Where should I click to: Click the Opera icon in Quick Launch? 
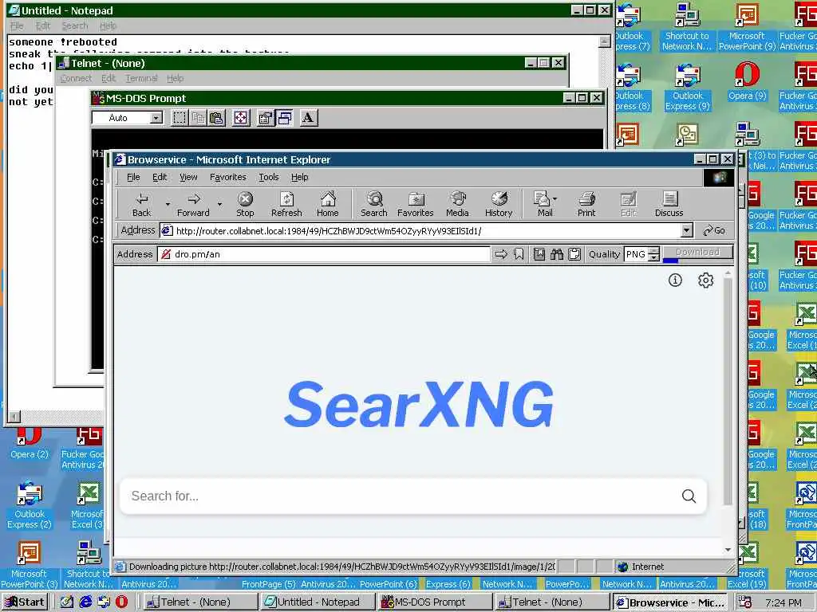point(121,602)
